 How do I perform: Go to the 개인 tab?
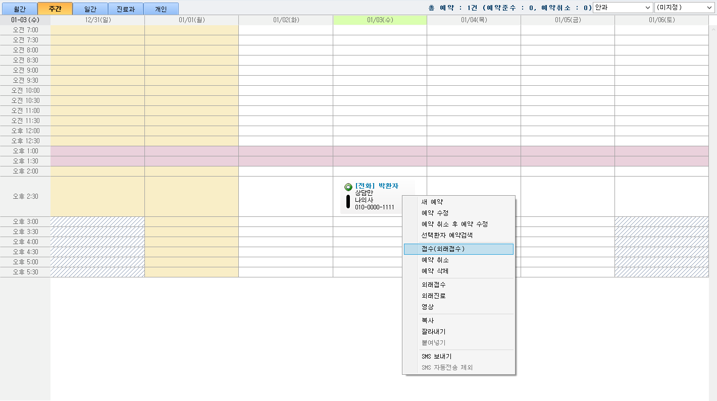[x=161, y=9]
